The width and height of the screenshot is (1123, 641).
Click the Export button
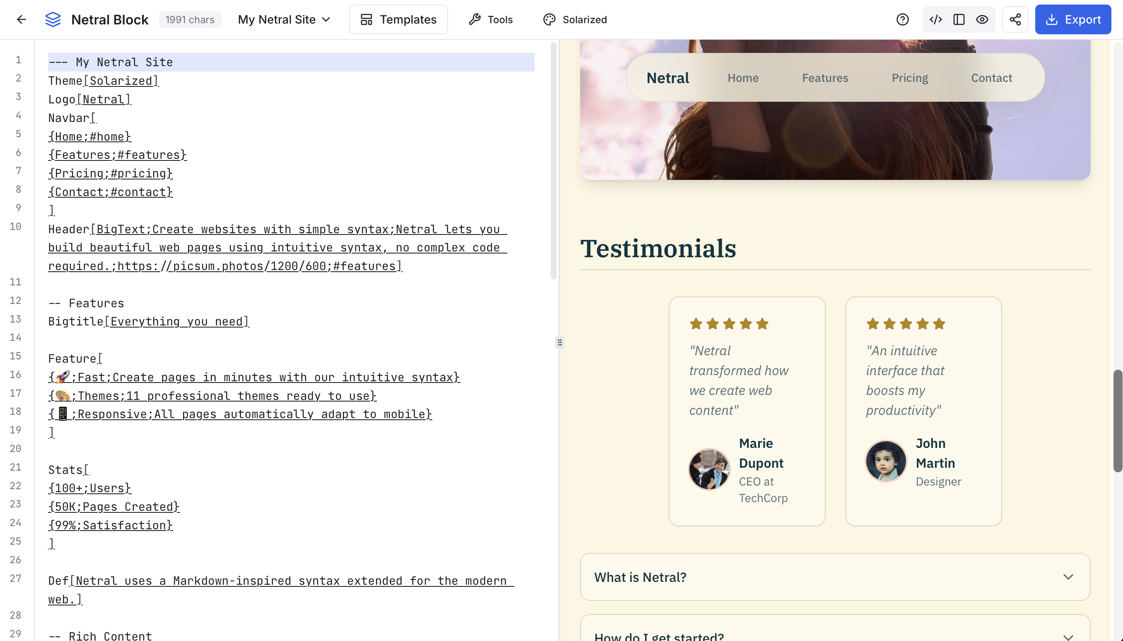click(1073, 19)
